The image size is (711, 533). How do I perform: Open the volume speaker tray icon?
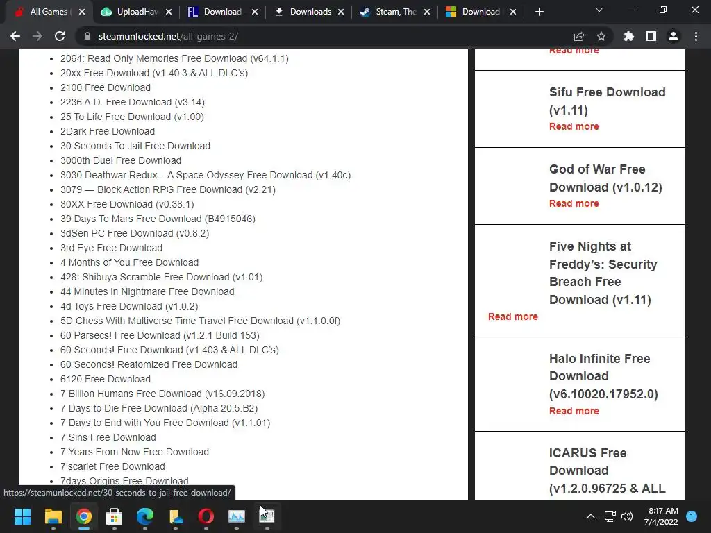627,516
